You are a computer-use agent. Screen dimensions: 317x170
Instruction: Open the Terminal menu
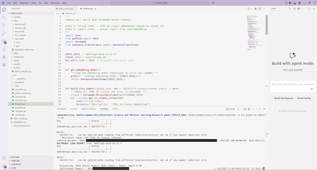(x=55, y=3)
